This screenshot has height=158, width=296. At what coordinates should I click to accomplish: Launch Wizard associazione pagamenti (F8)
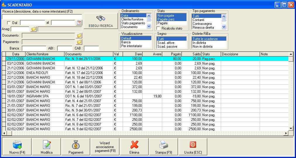(x=105, y=147)
